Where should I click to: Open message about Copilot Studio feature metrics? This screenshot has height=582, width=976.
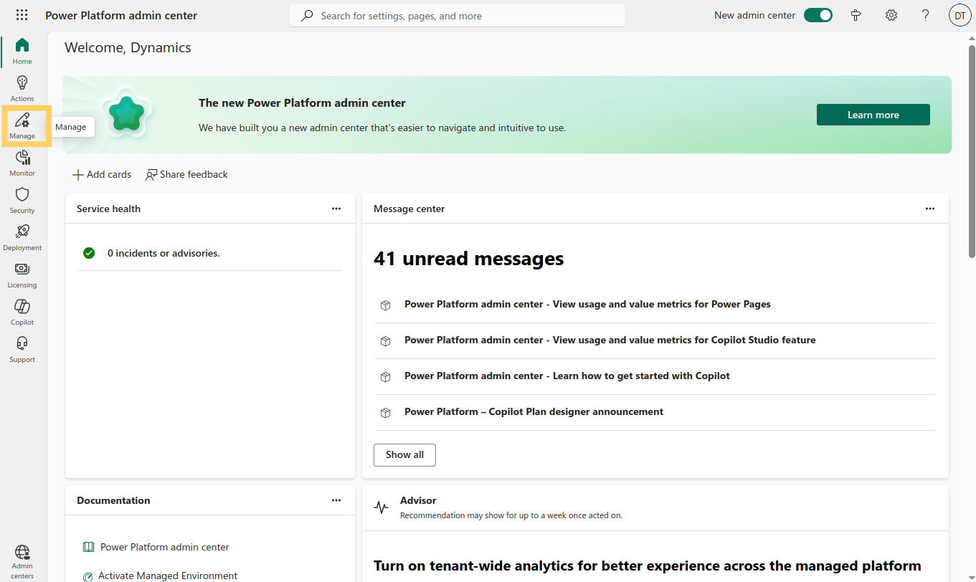610,340
